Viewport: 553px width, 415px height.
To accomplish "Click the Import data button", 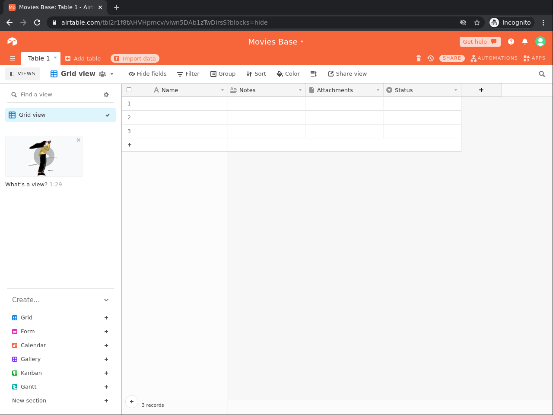I will pyautogui.click(x=135, y=58).
